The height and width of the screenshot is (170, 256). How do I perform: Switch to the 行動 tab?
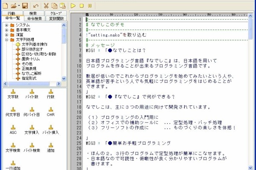point(12,13)
